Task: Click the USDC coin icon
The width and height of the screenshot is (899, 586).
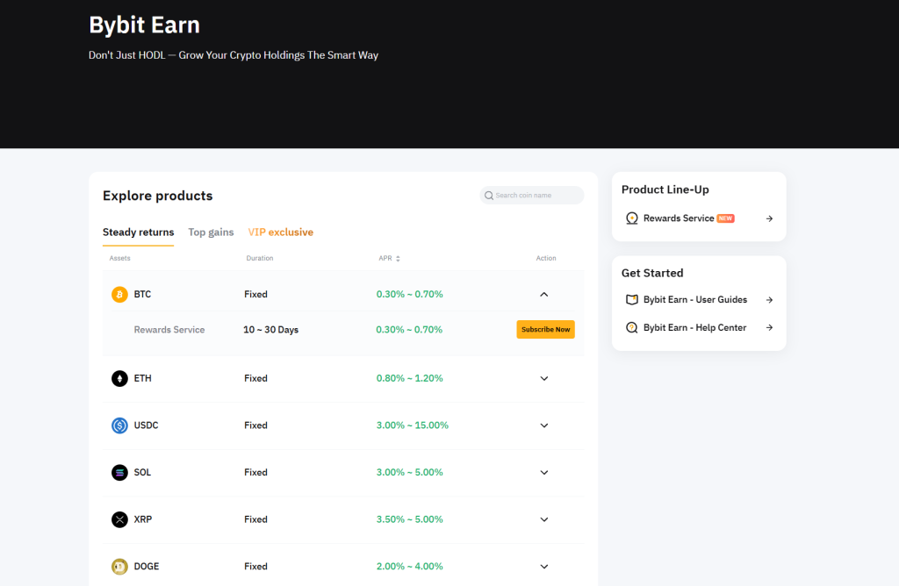Action: pyautogui.click(x=119, y=425)
